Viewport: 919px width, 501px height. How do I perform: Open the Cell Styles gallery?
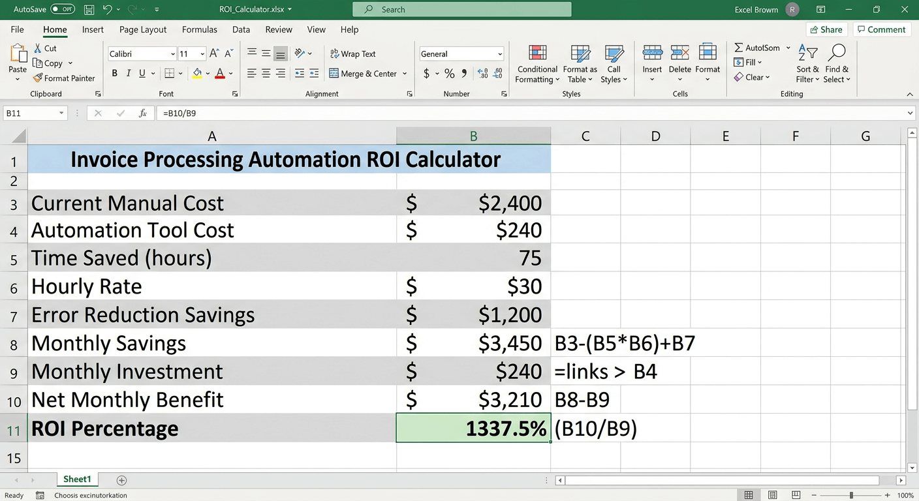(614, 65)
